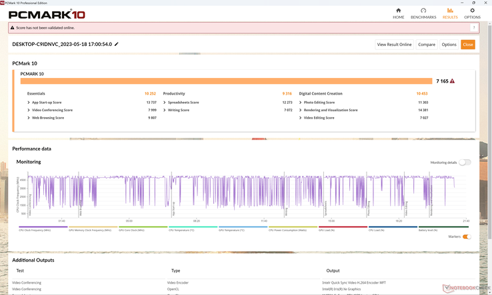Select CPU Temperature teal legend swatch

point(193,226)
